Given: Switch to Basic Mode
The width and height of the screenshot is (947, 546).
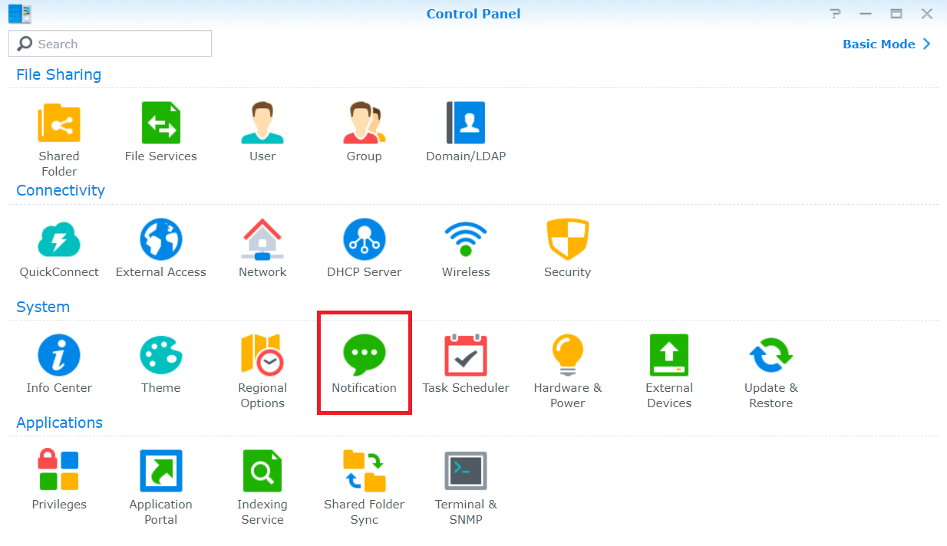Looking at the screenshot, I should (886, 44).
